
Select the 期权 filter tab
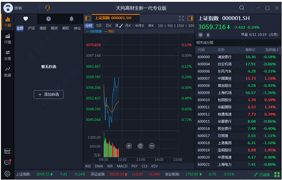(x=66, y=28)
